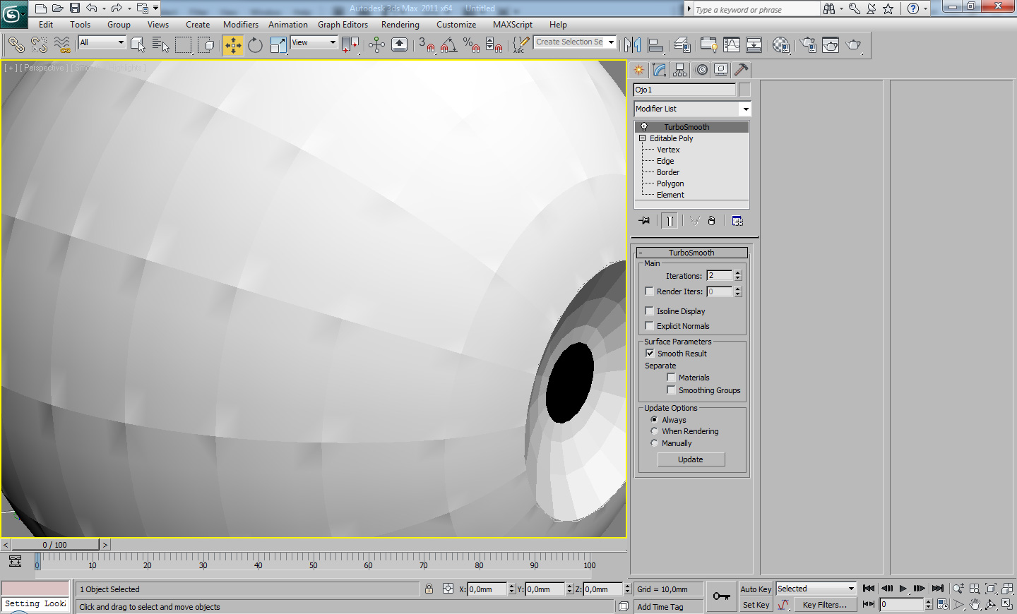The height and width of the screenshot is (614, 1017).
Task: Open the Mirror tool
Action: coord(632,45)
